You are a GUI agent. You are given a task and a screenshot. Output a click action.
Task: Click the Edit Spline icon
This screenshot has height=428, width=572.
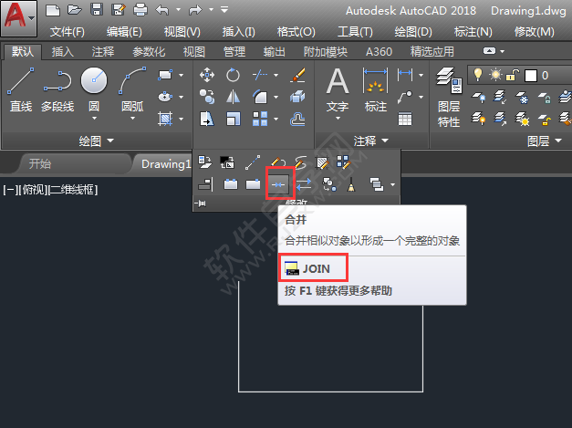click(x=301, y=162)
